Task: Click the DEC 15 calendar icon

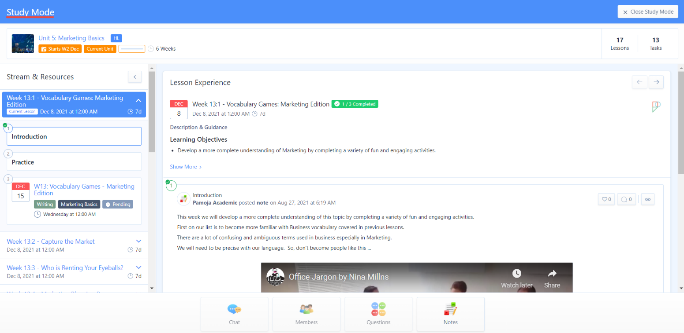Action: tap(21, 192)
